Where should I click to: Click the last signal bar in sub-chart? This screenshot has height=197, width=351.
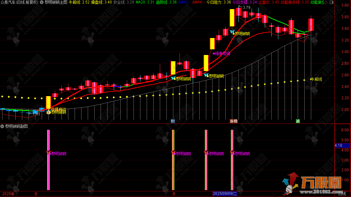click(x=232, y=160)
